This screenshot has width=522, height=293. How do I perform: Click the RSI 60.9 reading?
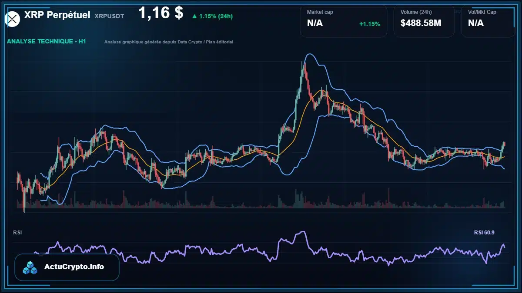coord(484,233)
